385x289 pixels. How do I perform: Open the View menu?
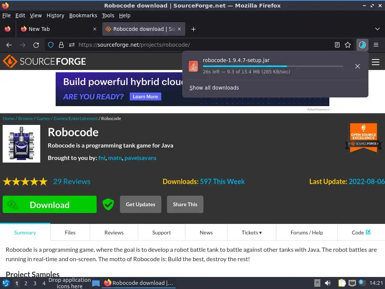[x=36, y=15]
